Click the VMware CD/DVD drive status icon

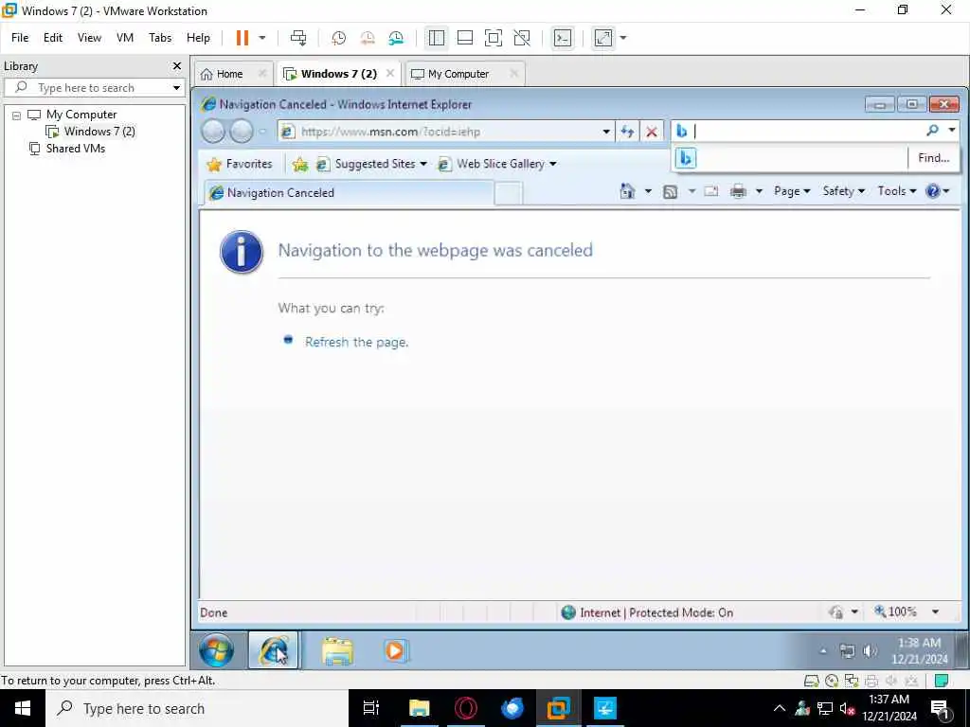pyautogui.click(x=832, y=682)
